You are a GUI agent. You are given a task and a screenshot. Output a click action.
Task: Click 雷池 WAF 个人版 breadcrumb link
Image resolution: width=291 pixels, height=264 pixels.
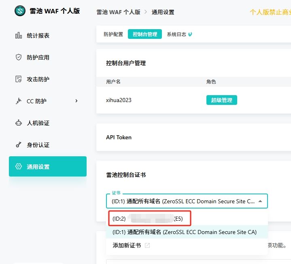[118, 12]
